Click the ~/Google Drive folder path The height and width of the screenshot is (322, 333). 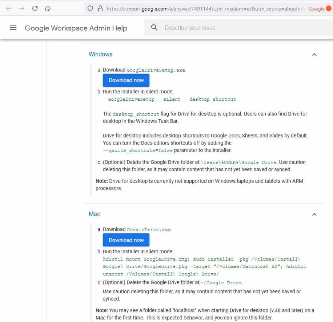pyautogui.click(x=221, y=283)
